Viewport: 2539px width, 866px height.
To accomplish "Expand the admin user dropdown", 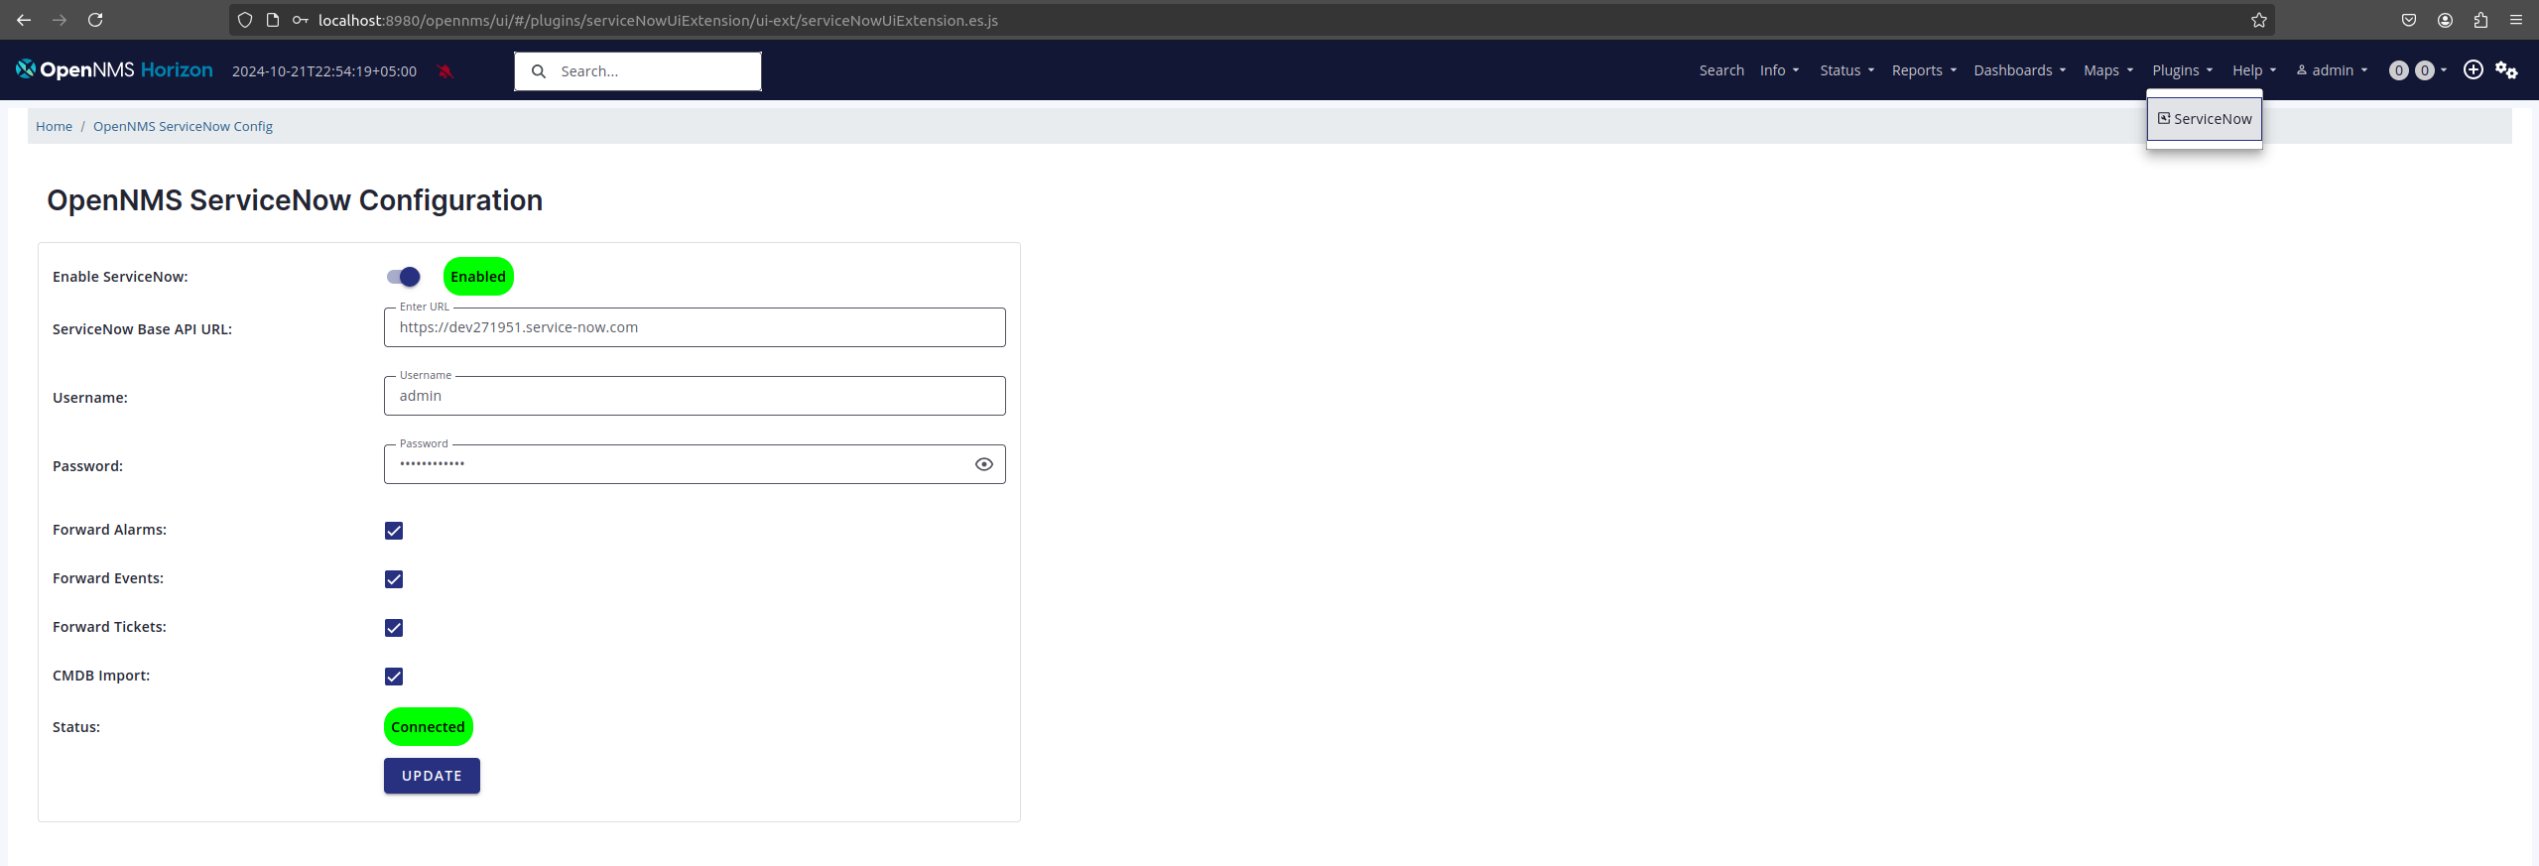I will click(2332, 70).
